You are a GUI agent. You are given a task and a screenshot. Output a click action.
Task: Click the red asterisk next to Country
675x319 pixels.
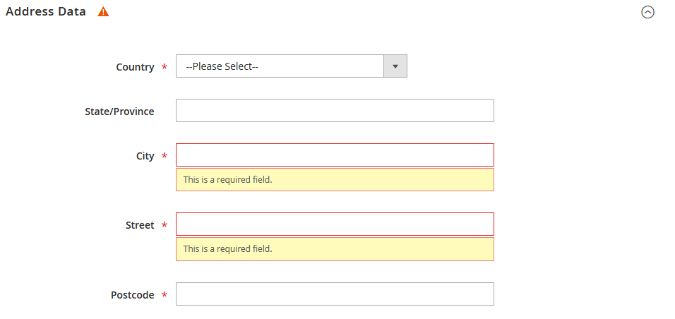pyautogui.click(x=164, y=67)
